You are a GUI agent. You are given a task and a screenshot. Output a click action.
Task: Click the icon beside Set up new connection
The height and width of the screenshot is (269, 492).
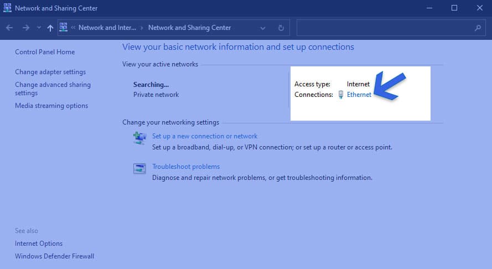click(x=139, y=138)
